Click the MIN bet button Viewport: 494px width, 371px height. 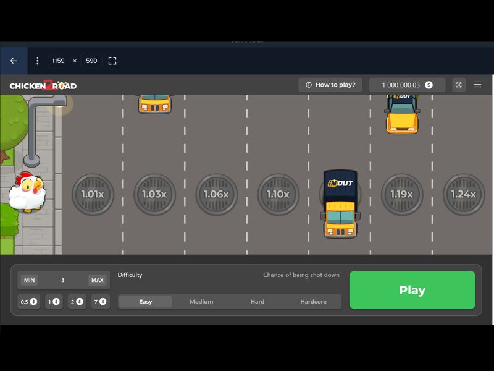click(x=28, y=280)
